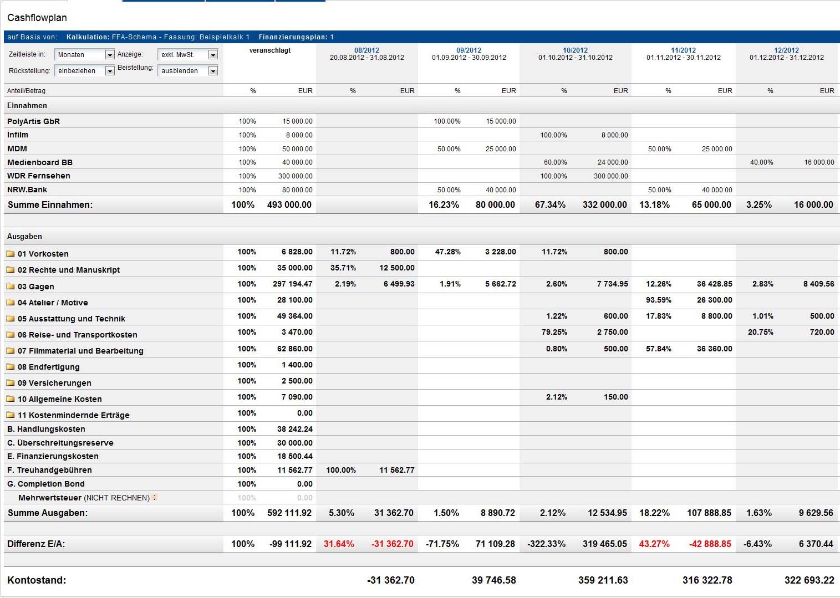Click the NRW.Bank income row
Viewport: 840px width, 598px height.
[x=421, y=190]
